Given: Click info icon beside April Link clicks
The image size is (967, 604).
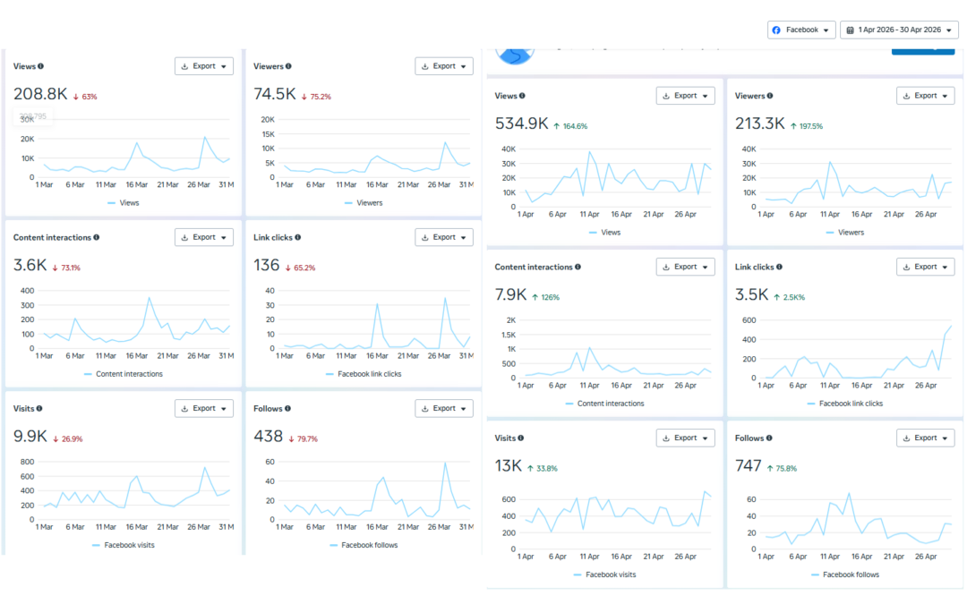Looking at the screenshot, I should tap(780, 267).
